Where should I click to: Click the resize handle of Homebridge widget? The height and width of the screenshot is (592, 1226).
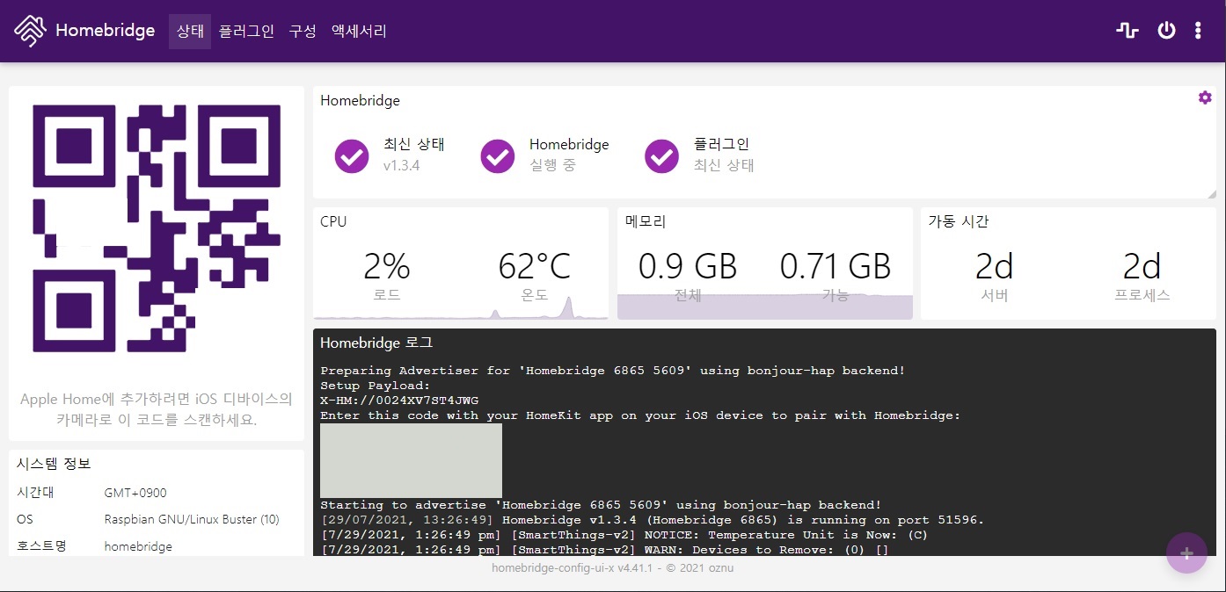pyautogui.click(x=1211, y=193)
